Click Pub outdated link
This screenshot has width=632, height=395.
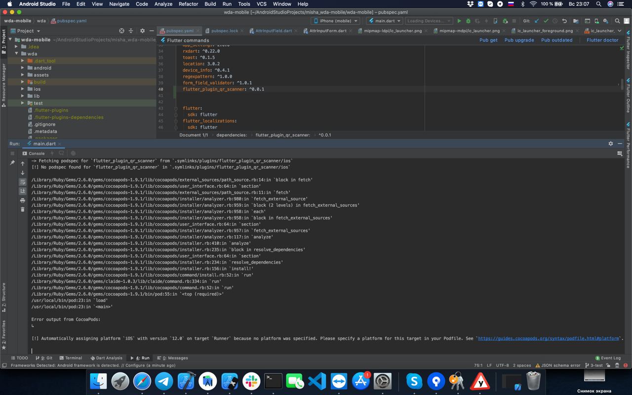pyautogui.click(x=556, y=40)
